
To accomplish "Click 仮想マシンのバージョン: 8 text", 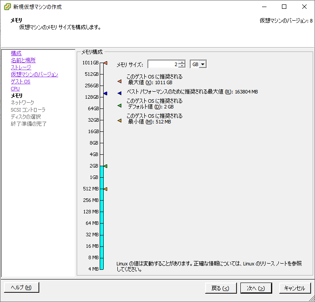I will [x=286, y=21].
